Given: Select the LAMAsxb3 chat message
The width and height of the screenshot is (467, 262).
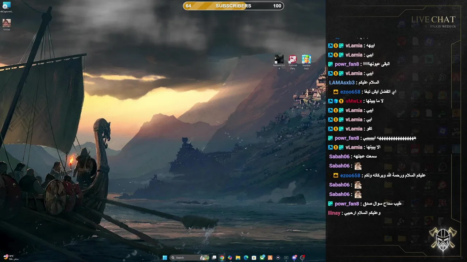Looking at the screenshot, I should [x=354, y=83].
